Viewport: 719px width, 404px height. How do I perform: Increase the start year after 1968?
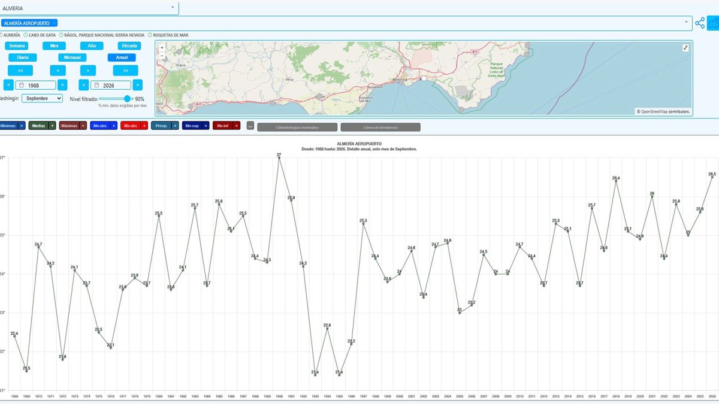[62, 86]
